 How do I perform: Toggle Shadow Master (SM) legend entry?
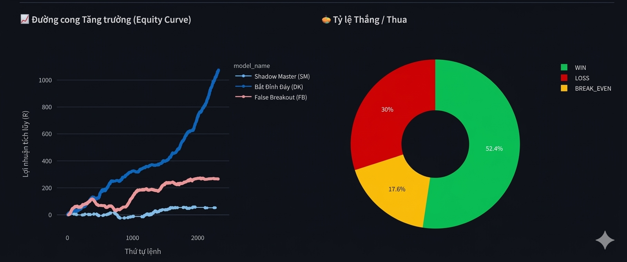pyautogui.click(x=272, y=76)
